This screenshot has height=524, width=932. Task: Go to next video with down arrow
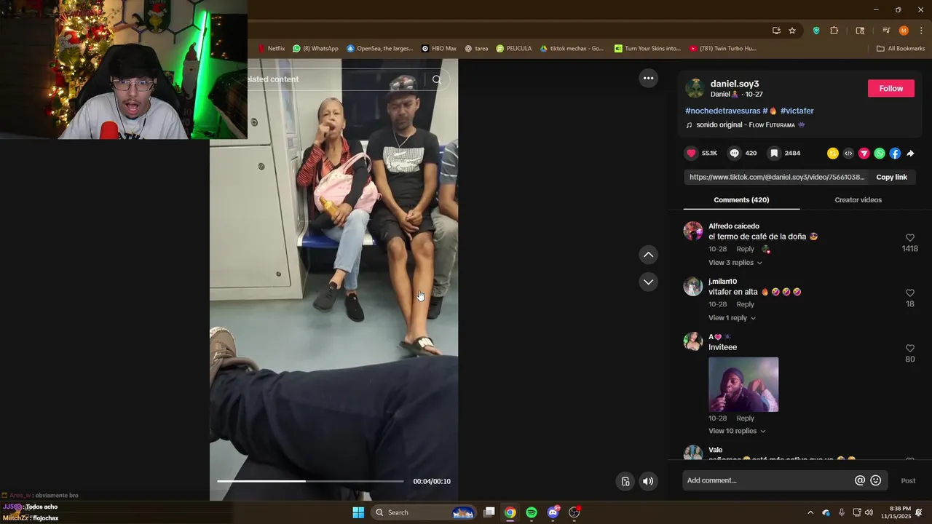click(x=648, y=282)
